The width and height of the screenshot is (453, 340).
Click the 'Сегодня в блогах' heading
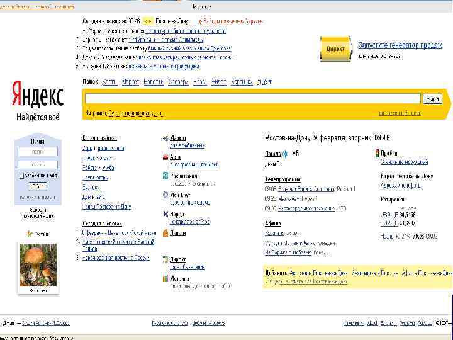pyautogui.click(x=103, y=224)
